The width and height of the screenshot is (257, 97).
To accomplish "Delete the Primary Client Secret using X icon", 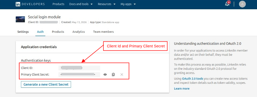I will 122,75.
